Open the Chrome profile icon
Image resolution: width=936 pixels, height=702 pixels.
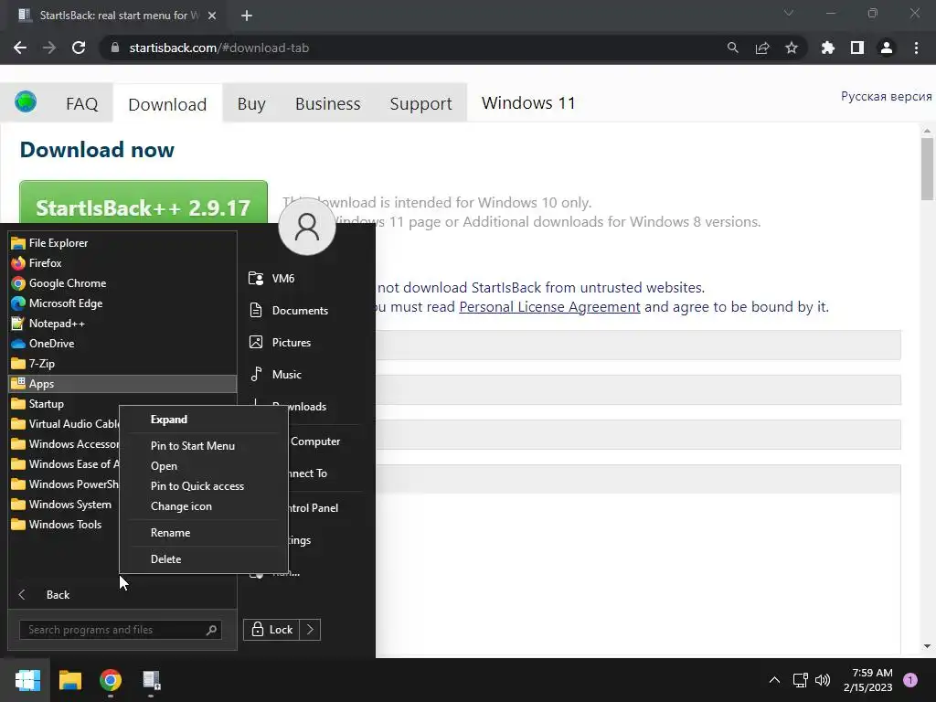pos(887,48)
